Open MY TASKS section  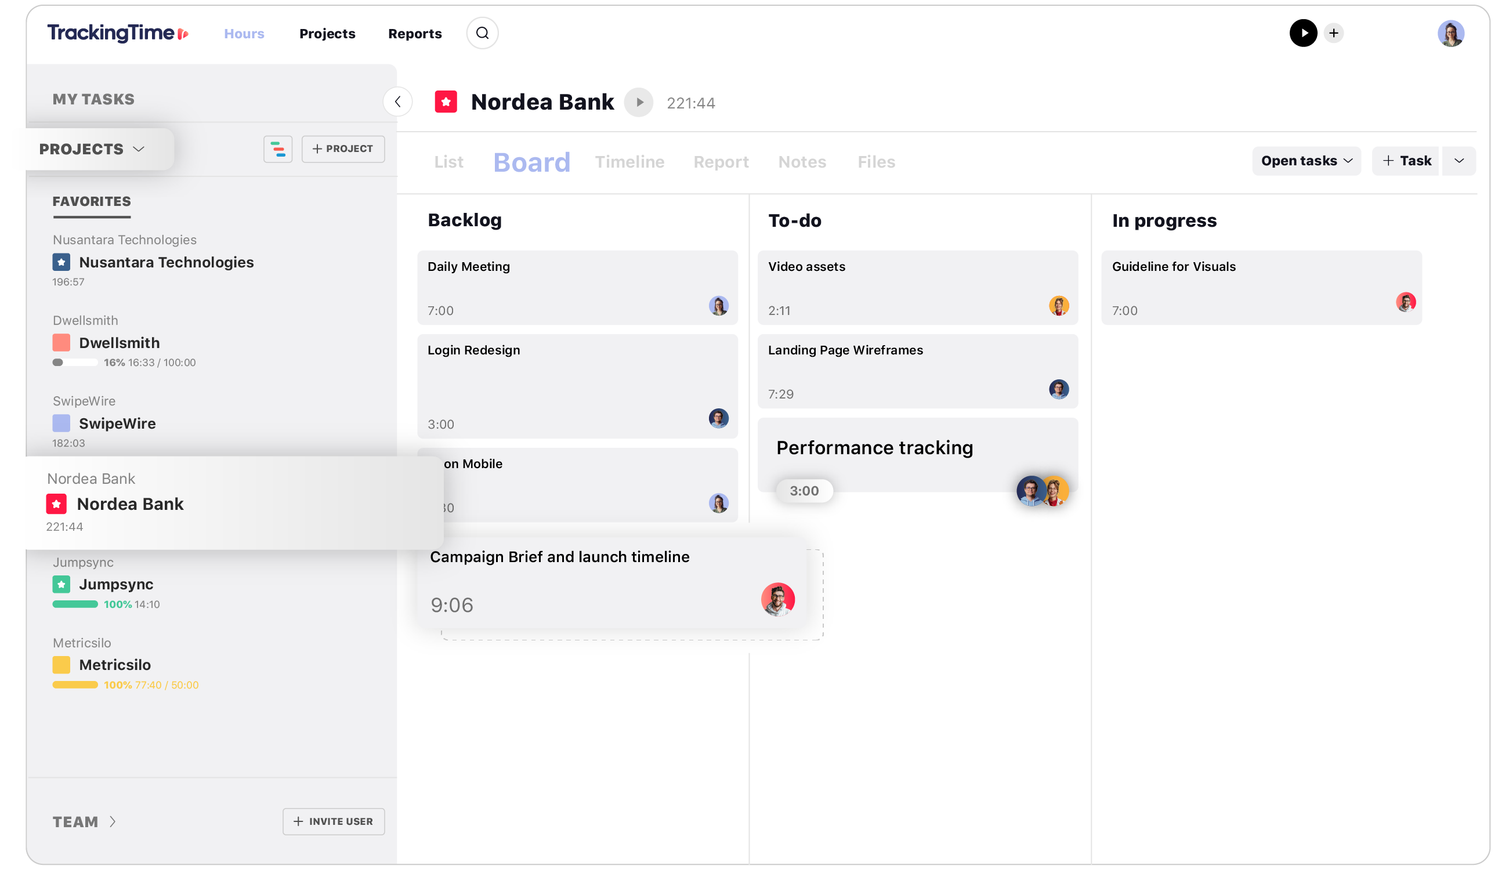(93, 99)
